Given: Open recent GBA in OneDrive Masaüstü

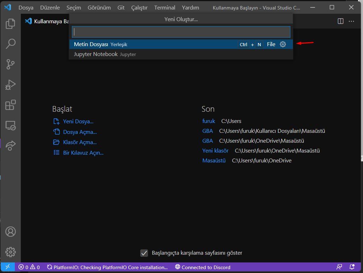Looking at the screenshot, I should click(208, 141).
